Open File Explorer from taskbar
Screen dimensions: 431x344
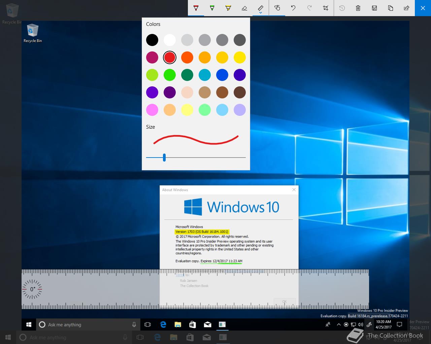coord(178,325)
